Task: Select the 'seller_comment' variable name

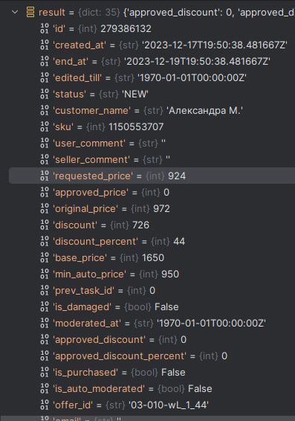Action: pos(91,160)
